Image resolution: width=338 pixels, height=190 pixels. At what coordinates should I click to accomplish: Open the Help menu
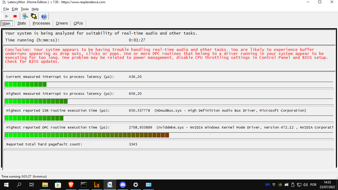[35, 9]
